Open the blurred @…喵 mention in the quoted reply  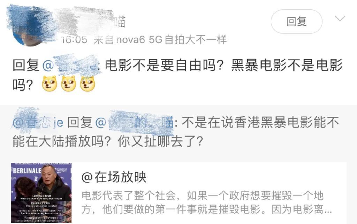pos(134,123)
